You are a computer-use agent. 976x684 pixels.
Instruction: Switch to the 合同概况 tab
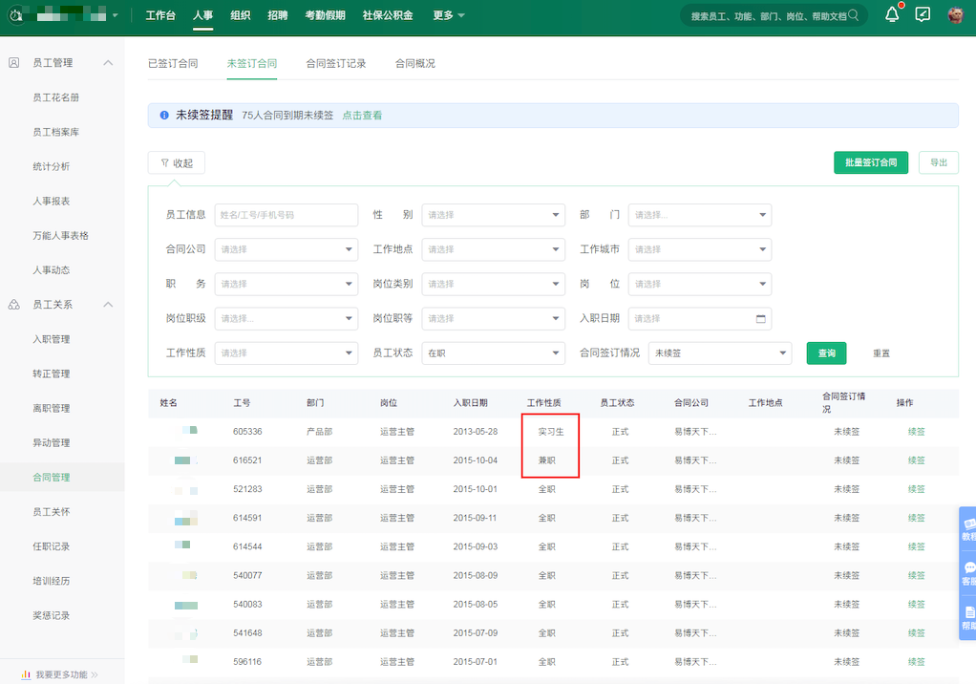click(x=415, y=63)
